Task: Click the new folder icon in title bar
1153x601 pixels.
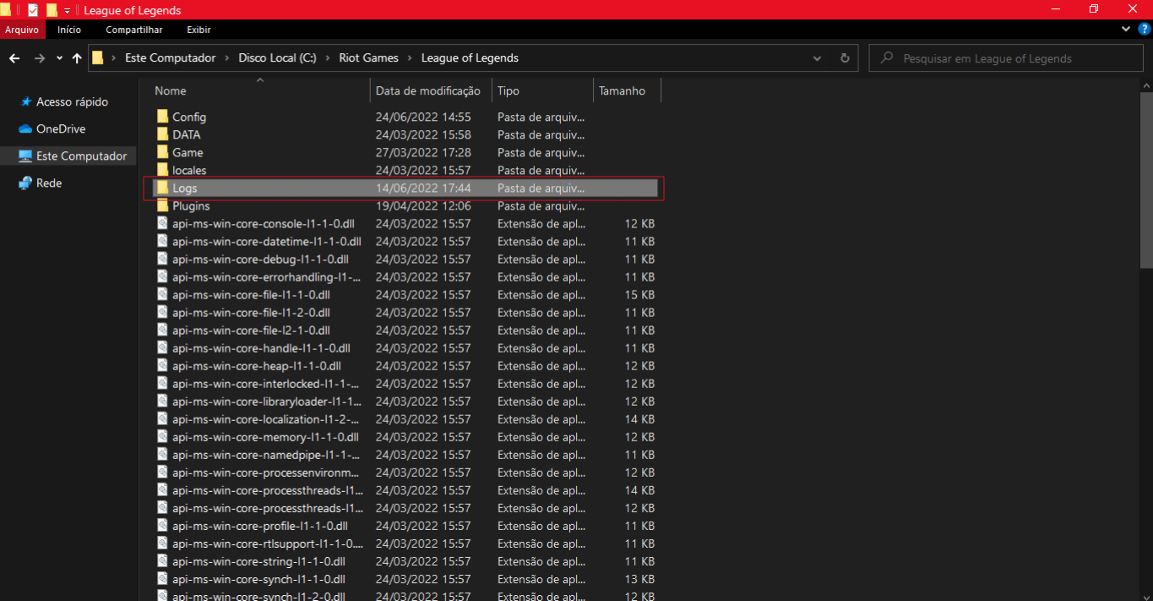Action: [52, 10]
